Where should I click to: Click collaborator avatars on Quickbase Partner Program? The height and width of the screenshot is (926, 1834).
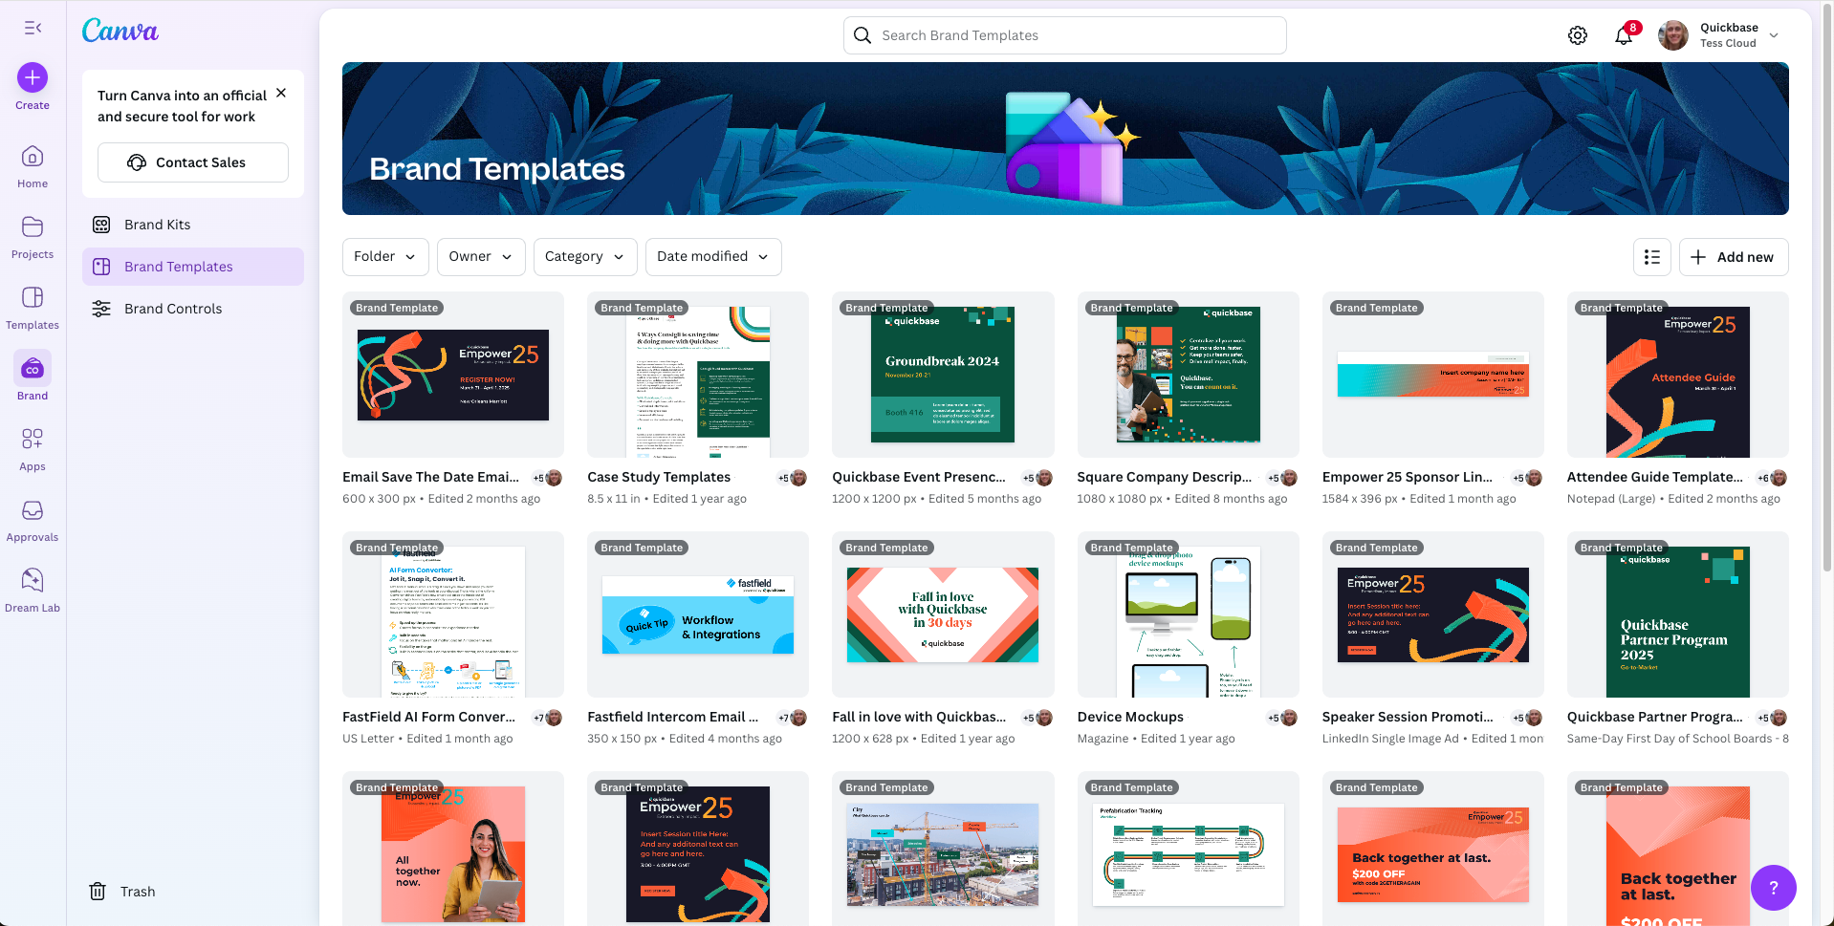click(x=1772, y=718)
